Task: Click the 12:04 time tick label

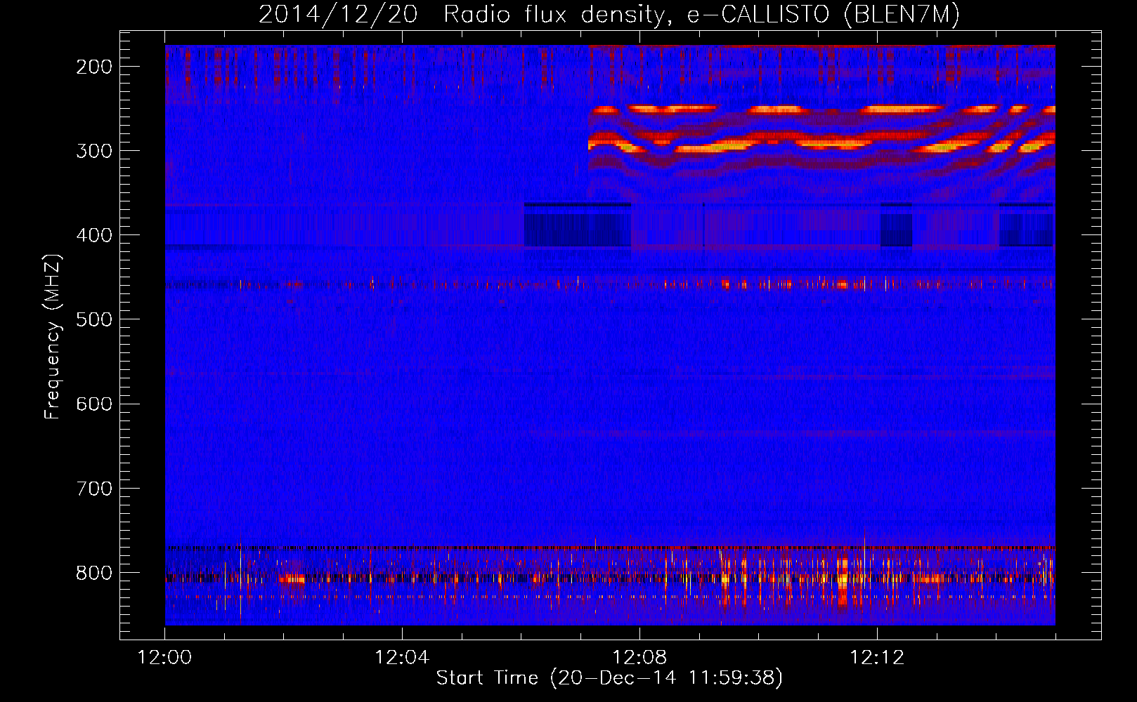Action: tap(402, 658)
